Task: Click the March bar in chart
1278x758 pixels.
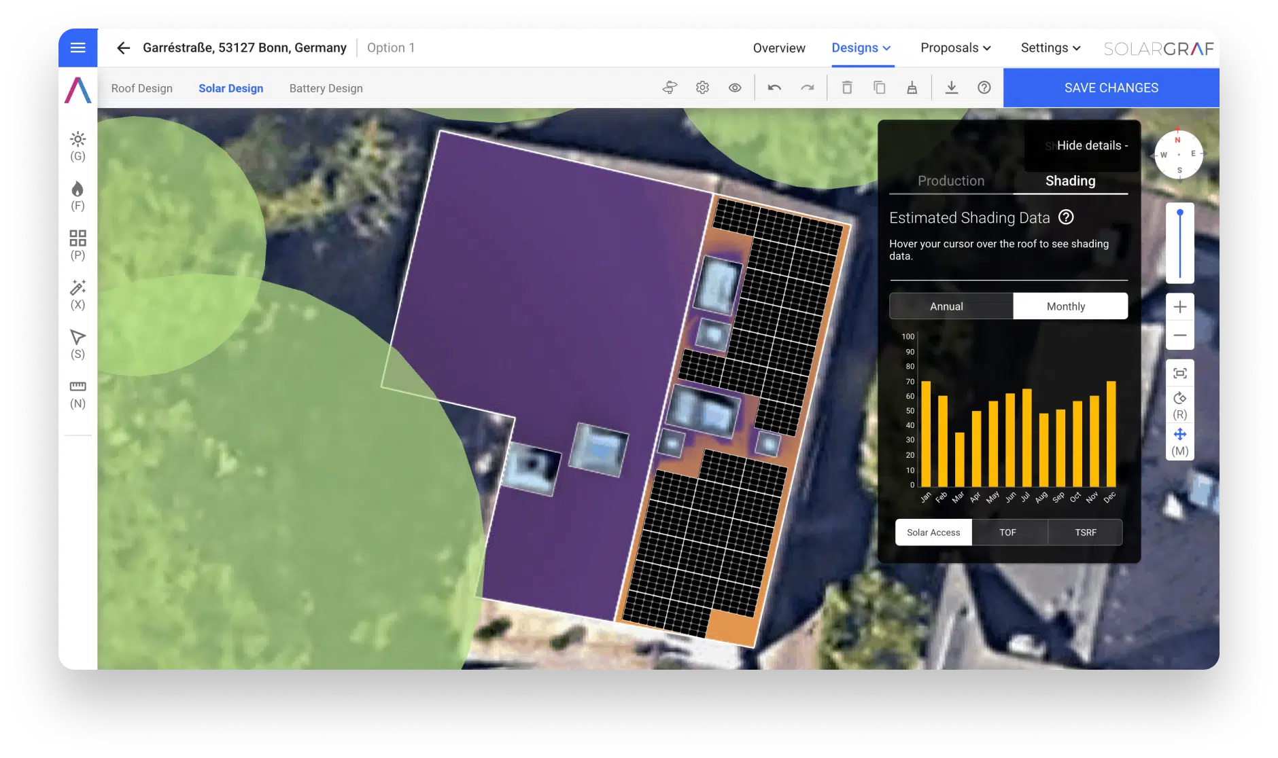Action: [959, 459]
